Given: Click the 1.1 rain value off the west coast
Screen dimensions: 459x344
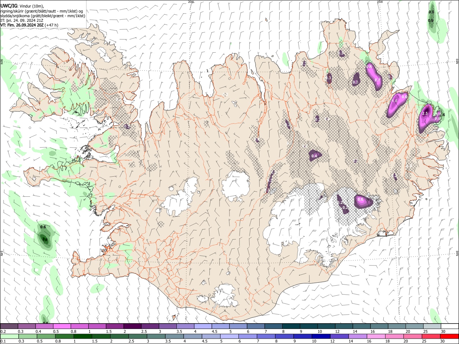Looking at the screenshot, I should coord(44,240).
